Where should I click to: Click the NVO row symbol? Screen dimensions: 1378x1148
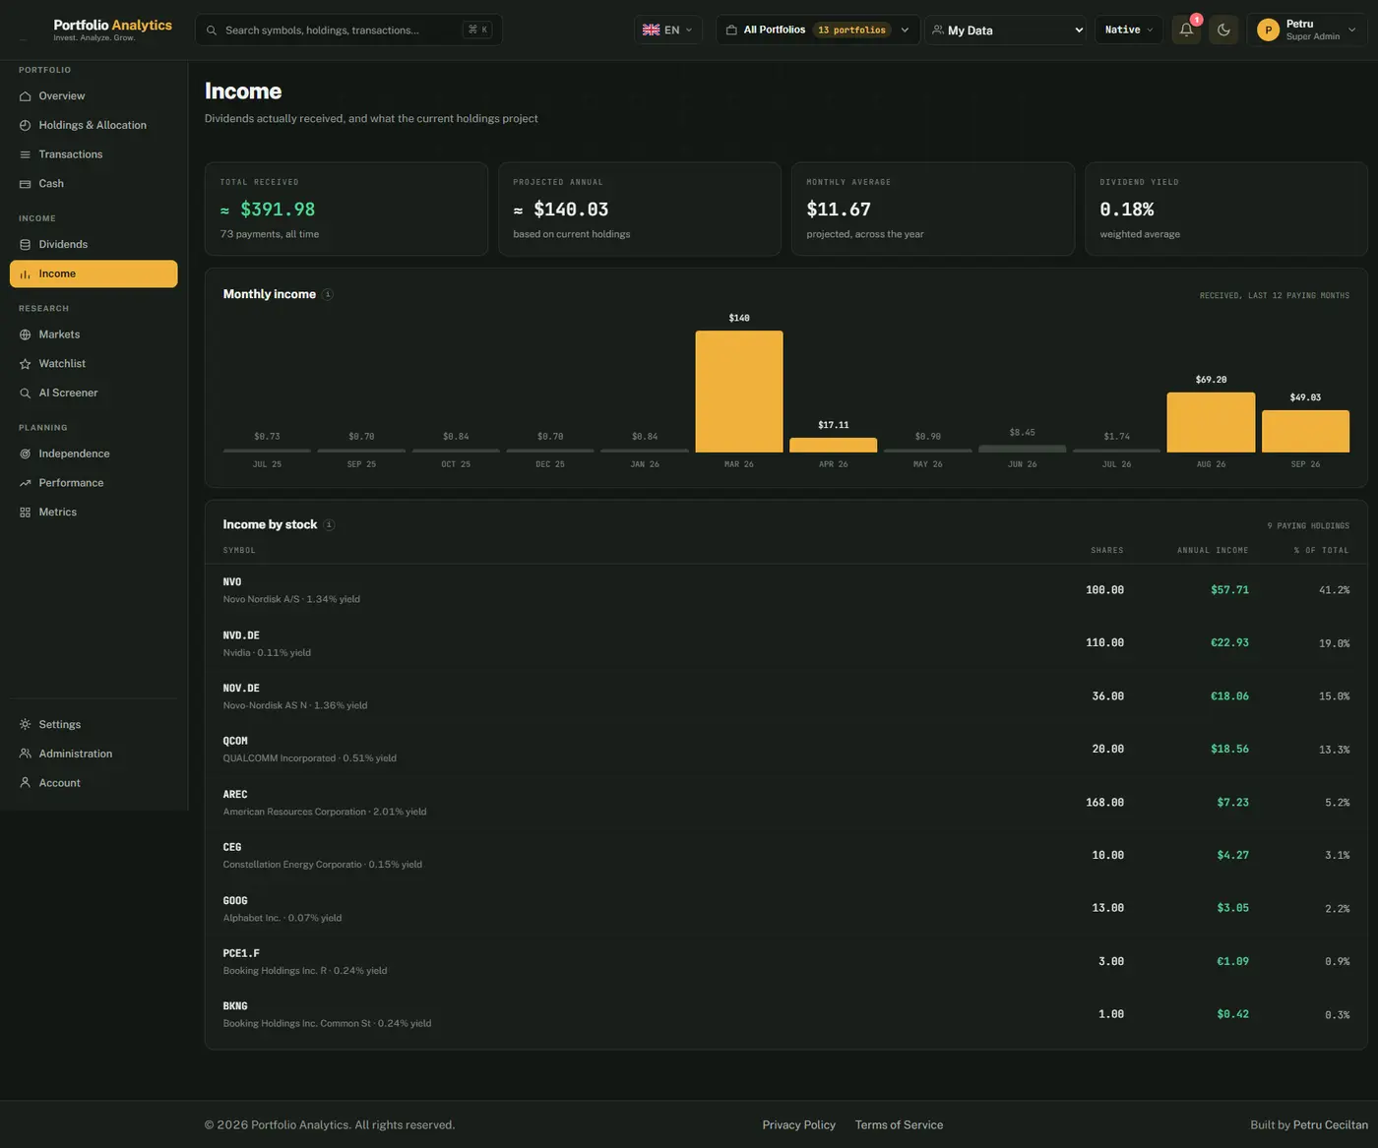point(232,582)
